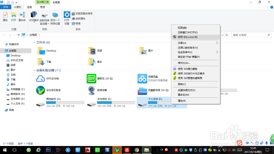Click the 映射网络驱动器 ribbon icon
This screenshot has height=154, width=274.
(x=45, y=19)
